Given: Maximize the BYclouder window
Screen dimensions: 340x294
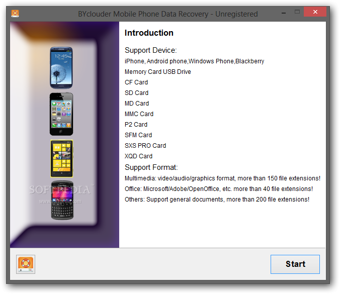Looking at the screenshot, I should [297, 12].
